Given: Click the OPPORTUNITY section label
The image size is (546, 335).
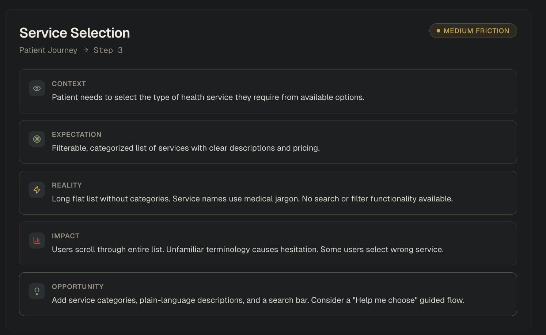Looking at the screenshot, I should pos(77,286).
